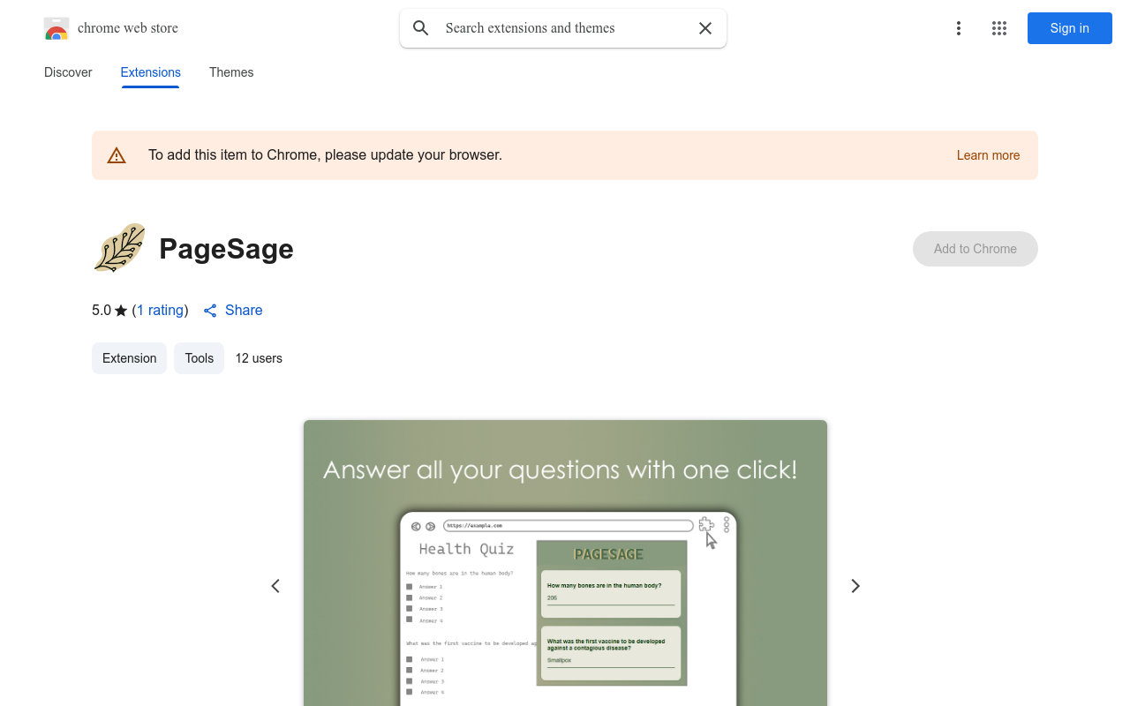
Task: Click the warning triangle icon in the banner
Action: pyautogui.click(x=117, y=155)
